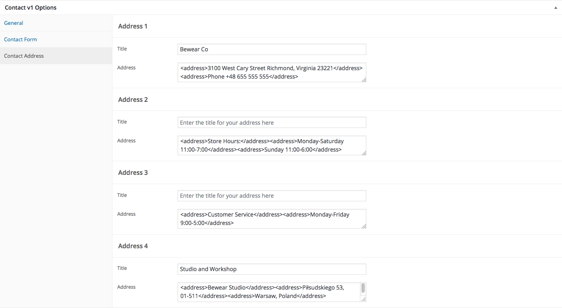This screenshot has height=308, width=562.
Task: Click the Title label under Address 4
Action: (x=122, y=268)
